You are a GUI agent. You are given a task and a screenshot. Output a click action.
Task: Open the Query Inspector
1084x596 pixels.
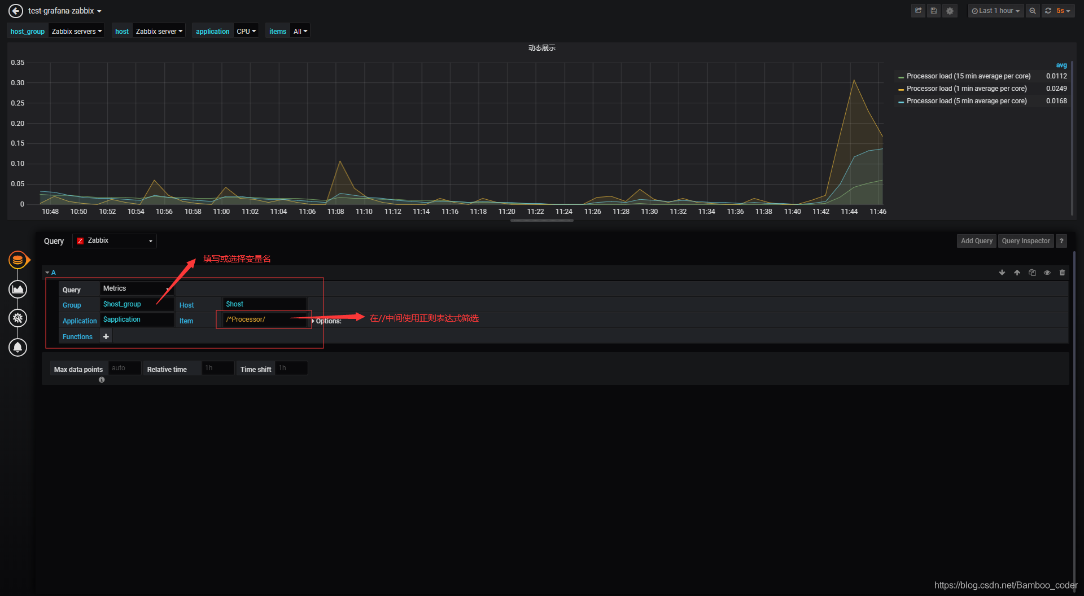1025,241
